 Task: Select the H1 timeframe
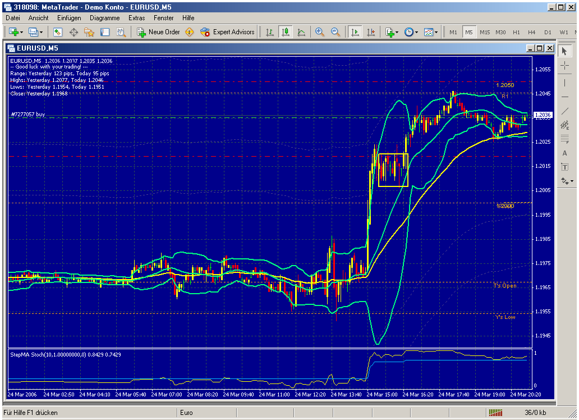pyautogui.click(x=516, y=32)
